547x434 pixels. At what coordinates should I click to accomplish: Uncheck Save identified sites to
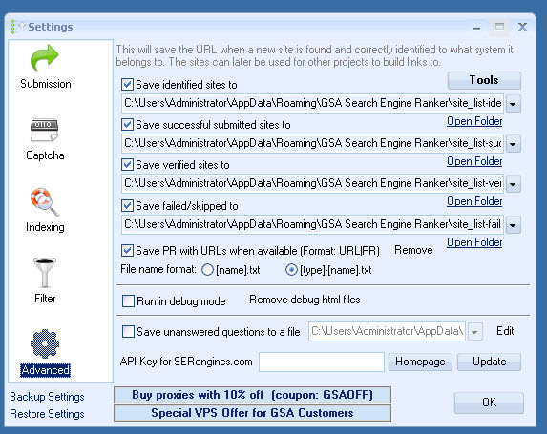point(127,85)
